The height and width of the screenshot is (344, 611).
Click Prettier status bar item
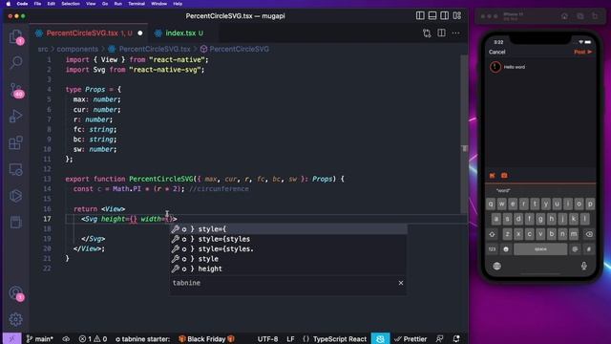pyautogui.click(x=411, y=339)
